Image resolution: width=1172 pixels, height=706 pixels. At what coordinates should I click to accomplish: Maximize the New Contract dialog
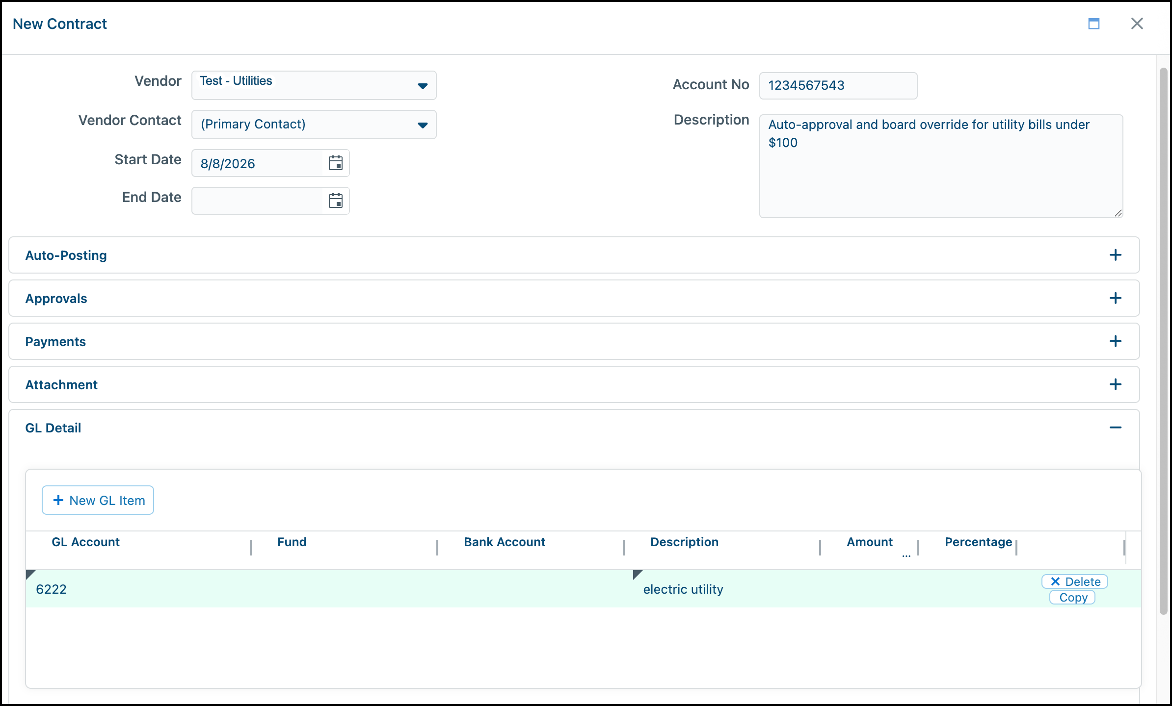click(x=1094, y=24)
